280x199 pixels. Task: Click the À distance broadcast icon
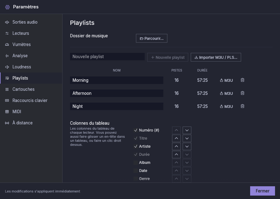[x=7, y=123]
